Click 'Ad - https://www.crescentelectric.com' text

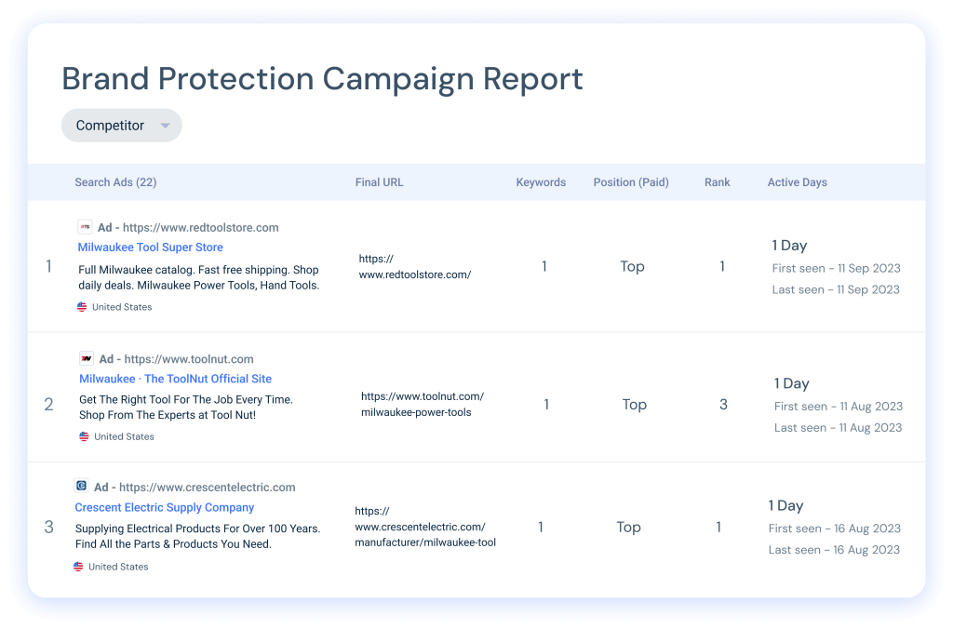coord(195,488)
